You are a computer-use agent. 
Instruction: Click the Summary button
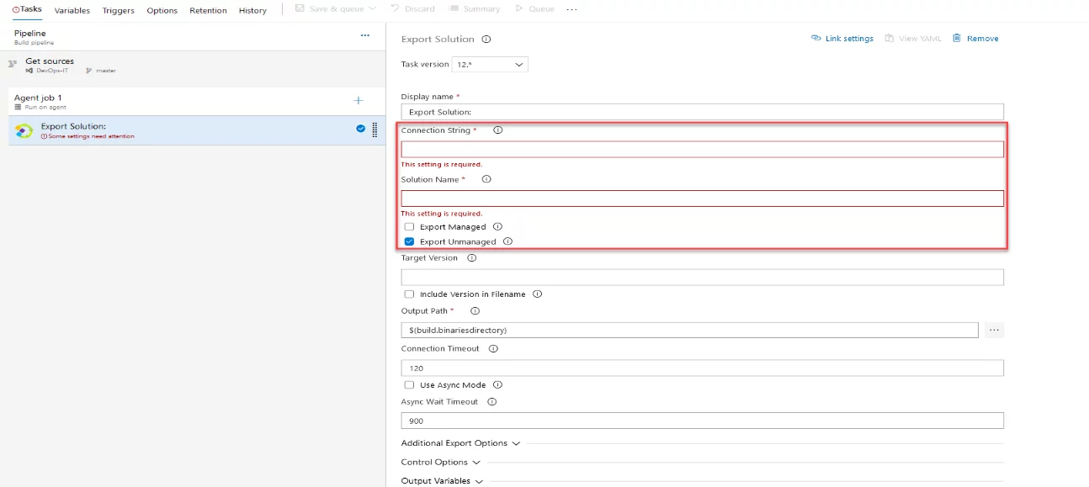tap(475, 8)
